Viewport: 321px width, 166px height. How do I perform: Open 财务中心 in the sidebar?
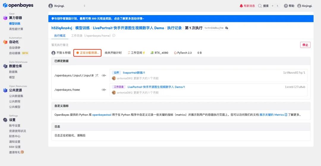tap(15, 136)
